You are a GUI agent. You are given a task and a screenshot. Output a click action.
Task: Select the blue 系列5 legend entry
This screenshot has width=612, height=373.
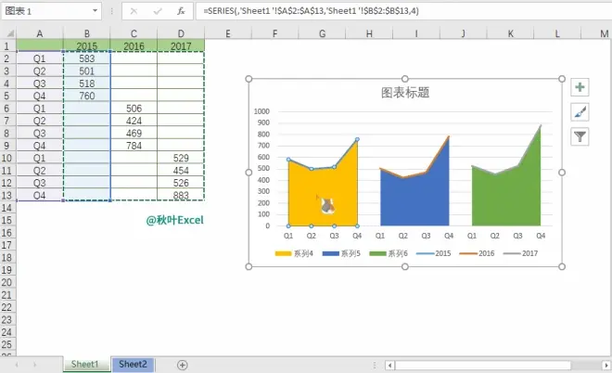pos(341,253)
